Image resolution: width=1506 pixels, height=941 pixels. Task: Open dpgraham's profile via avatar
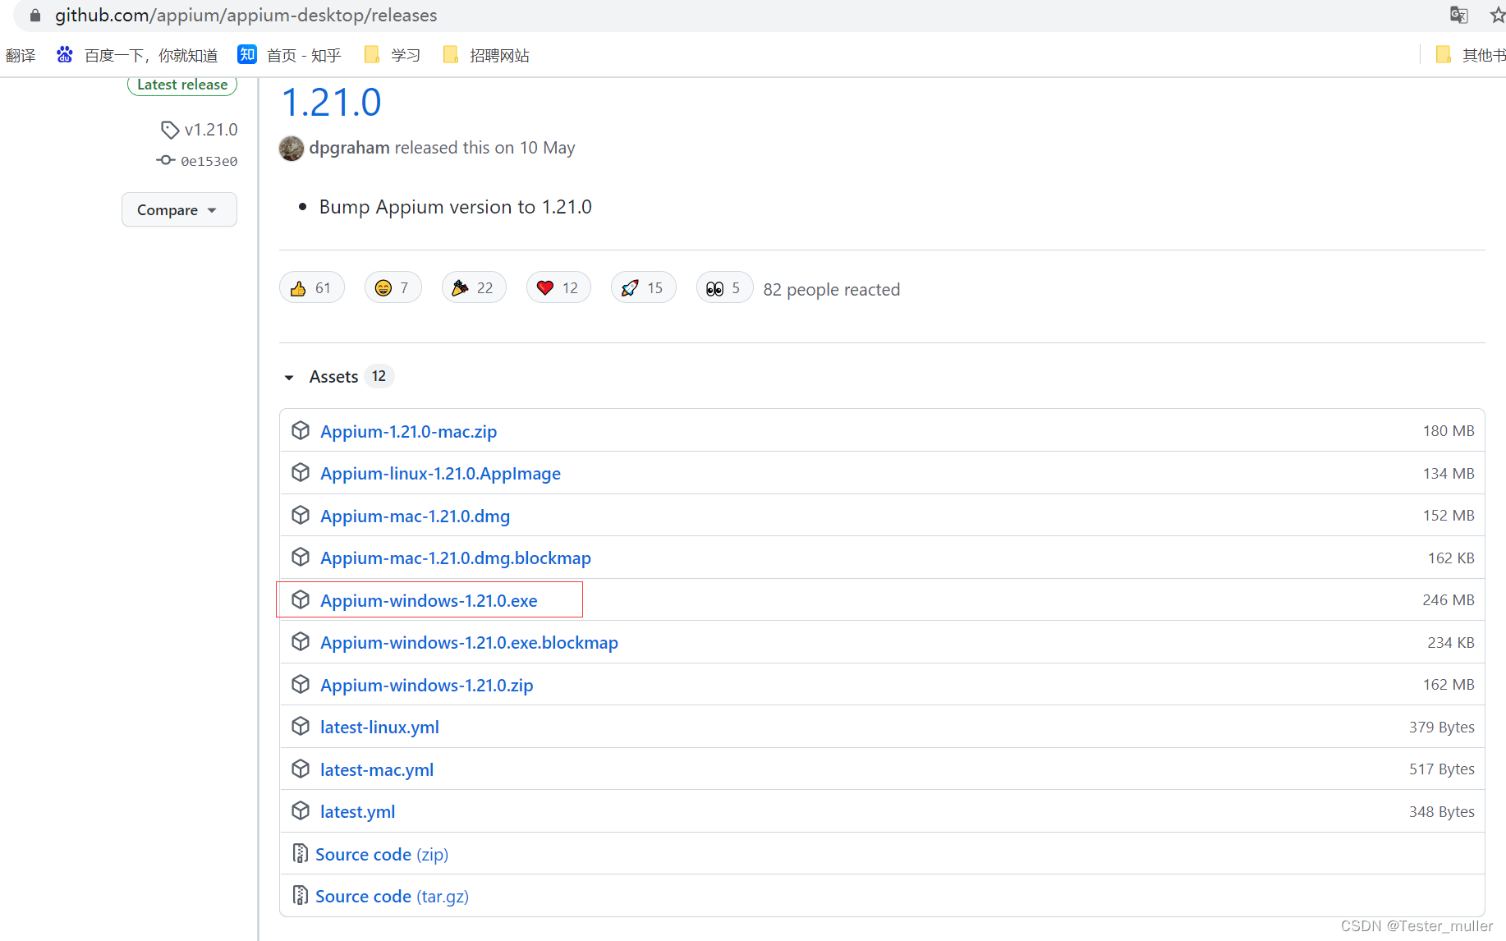[292, 148]
